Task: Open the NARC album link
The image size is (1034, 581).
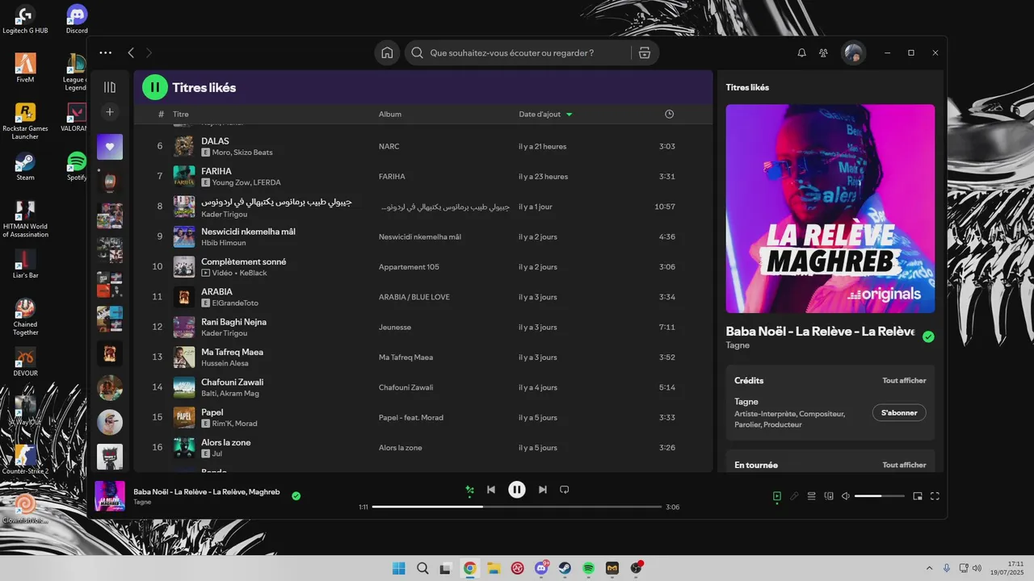Action: pos(389,147)
